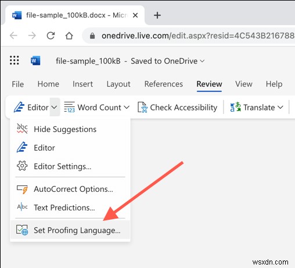Click the Editor Settings gear icon
Screen dimensions: 295x268
click(x=22, y=166)
